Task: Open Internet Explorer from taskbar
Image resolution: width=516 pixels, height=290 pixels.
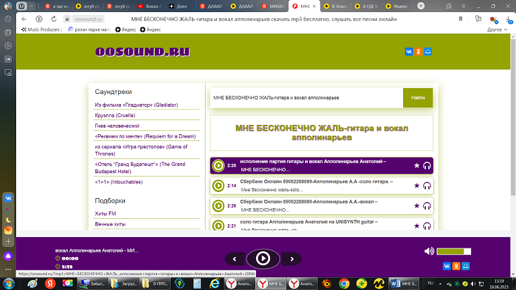Action: click(x=214, y=283)
